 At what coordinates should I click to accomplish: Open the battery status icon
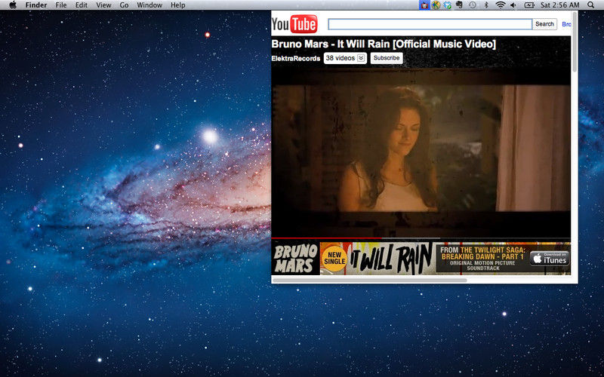pos(529,5)
